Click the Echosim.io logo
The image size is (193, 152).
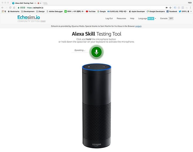tap(29, 17)
